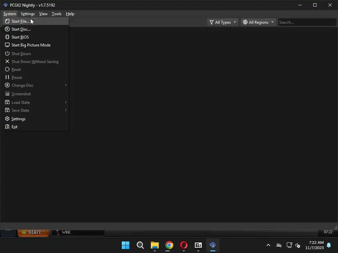Click the Change Disc eject icon
338x253 pixels.
tap(7, 85)
